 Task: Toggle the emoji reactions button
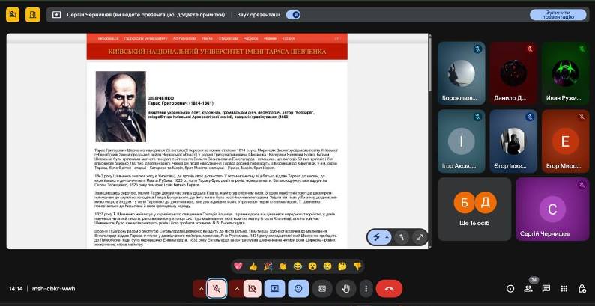[298, 289]
